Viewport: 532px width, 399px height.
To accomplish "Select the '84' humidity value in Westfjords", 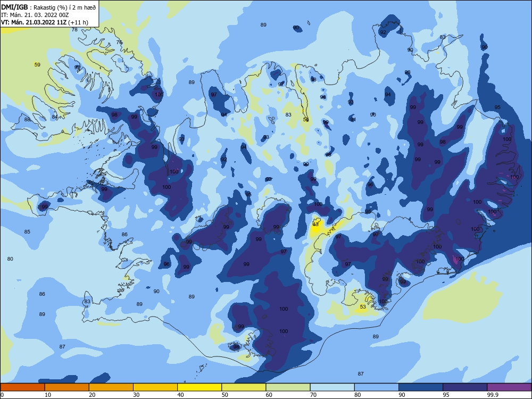I will click(55, 117).
